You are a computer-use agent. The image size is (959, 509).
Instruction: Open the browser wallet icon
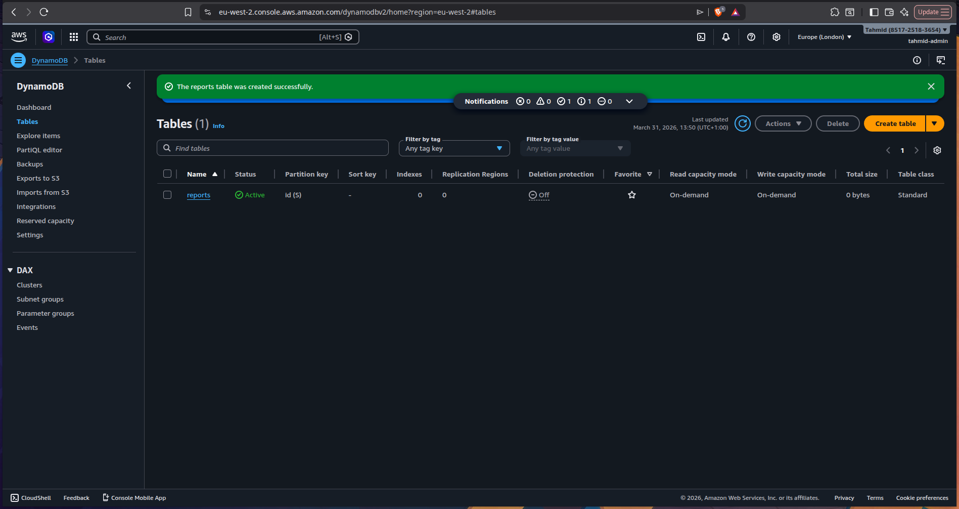889,12
